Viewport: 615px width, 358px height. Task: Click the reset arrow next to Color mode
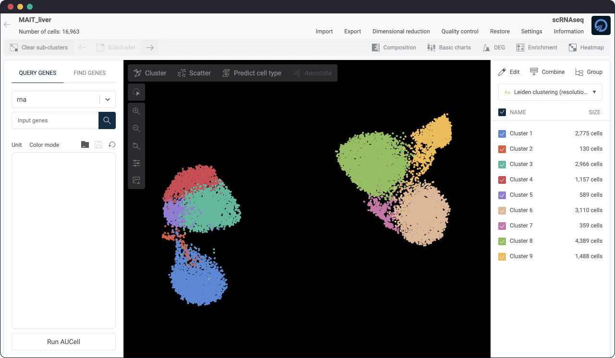click(112, 144)
